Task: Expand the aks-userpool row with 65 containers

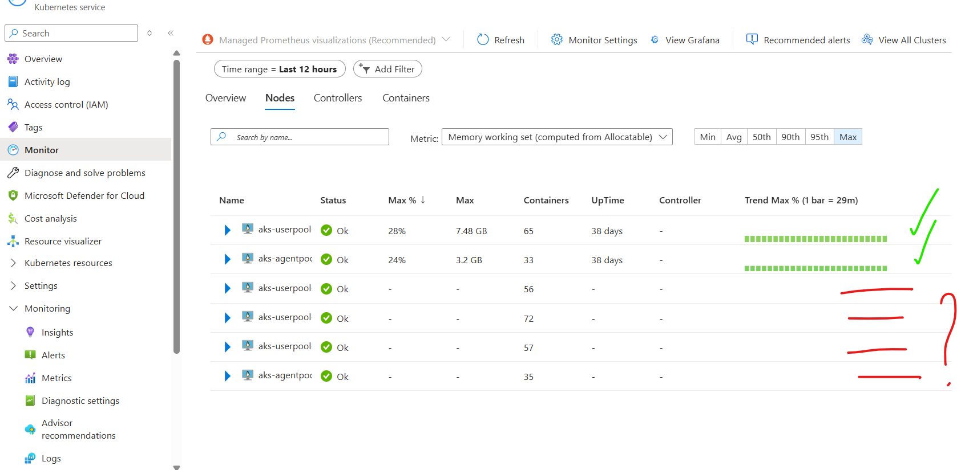Action: 227,230
